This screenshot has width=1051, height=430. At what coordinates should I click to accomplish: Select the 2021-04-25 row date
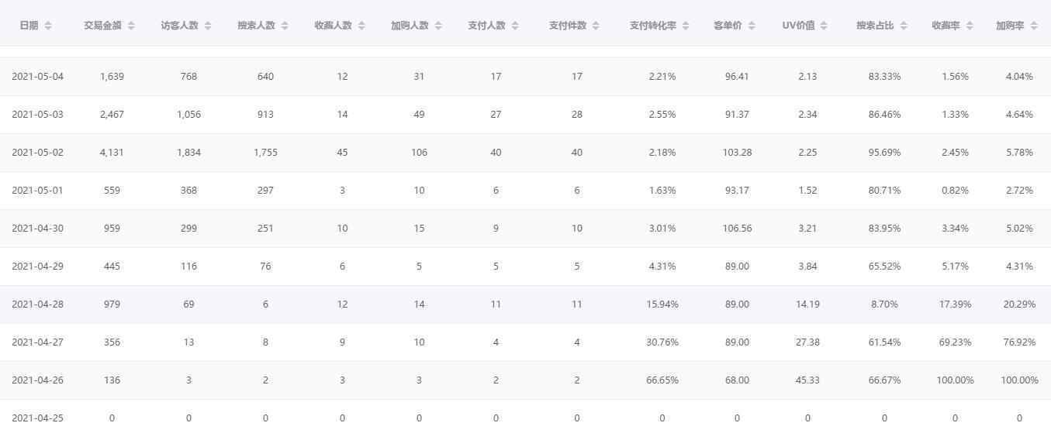pos(37,418)
